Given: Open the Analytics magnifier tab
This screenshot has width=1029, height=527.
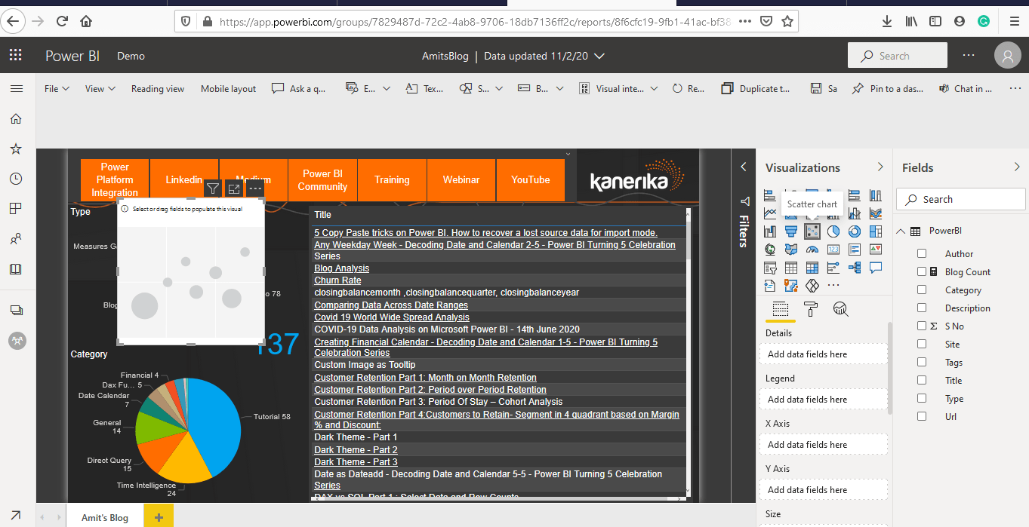Looking at the screenshot, I should click(x=841, y=309).
